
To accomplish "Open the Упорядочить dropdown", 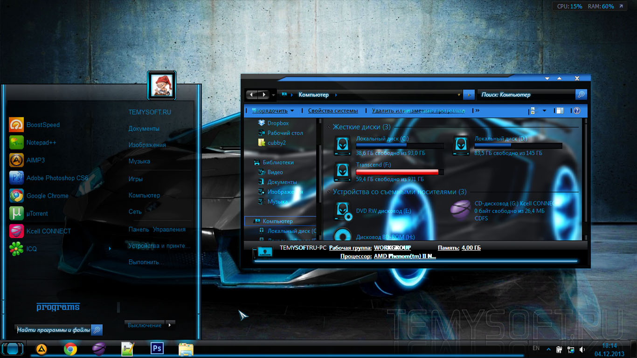I will coord(273,111).
